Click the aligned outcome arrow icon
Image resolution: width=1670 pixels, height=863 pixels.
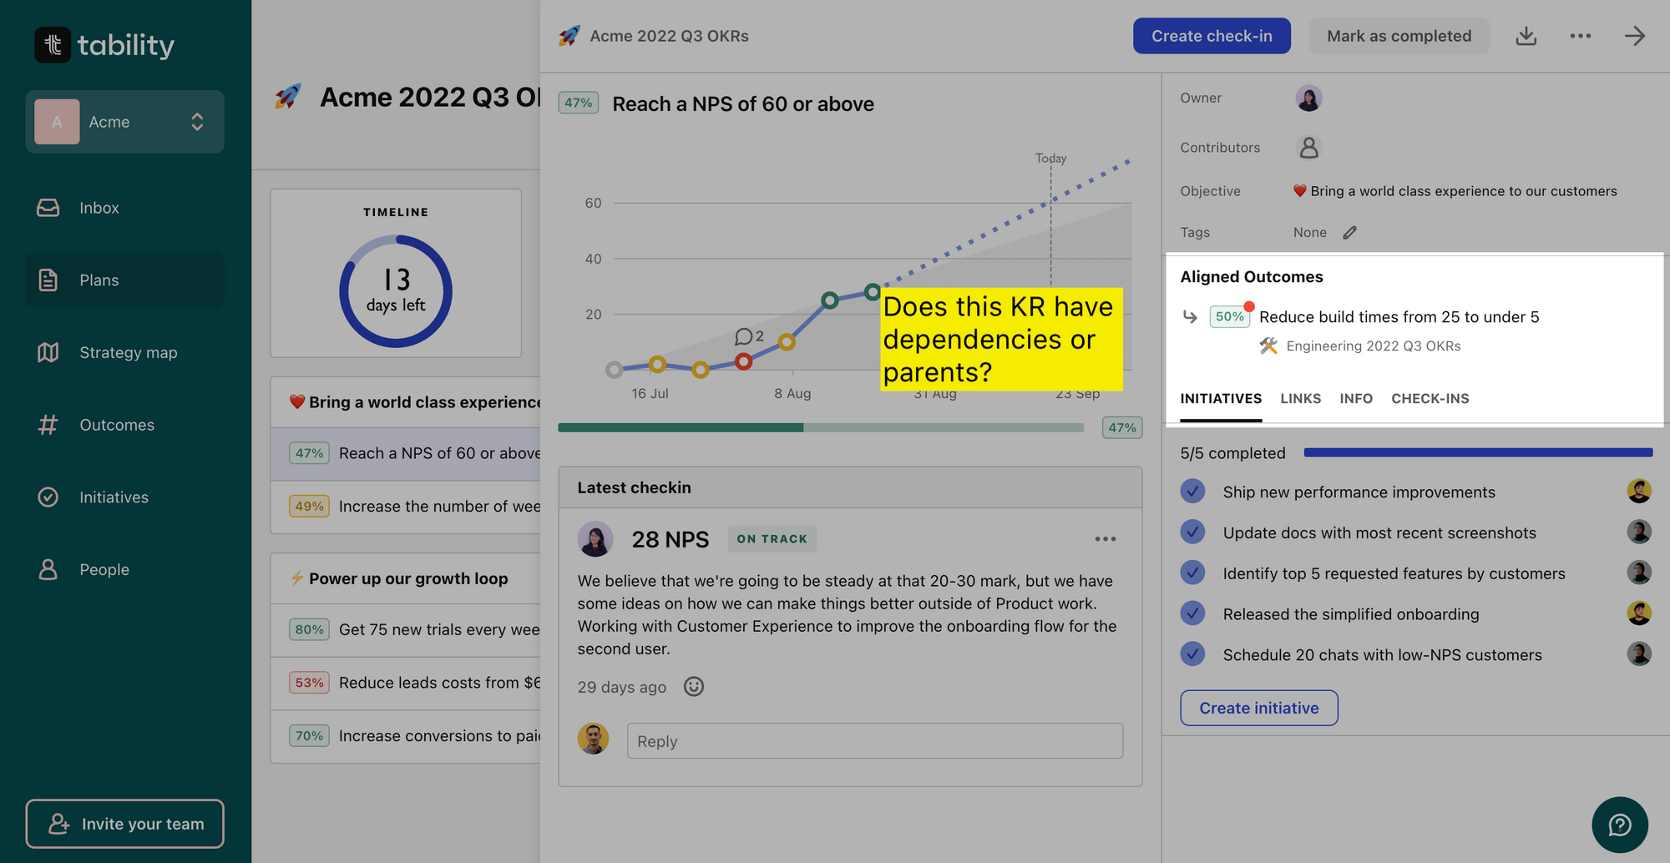1191,317
